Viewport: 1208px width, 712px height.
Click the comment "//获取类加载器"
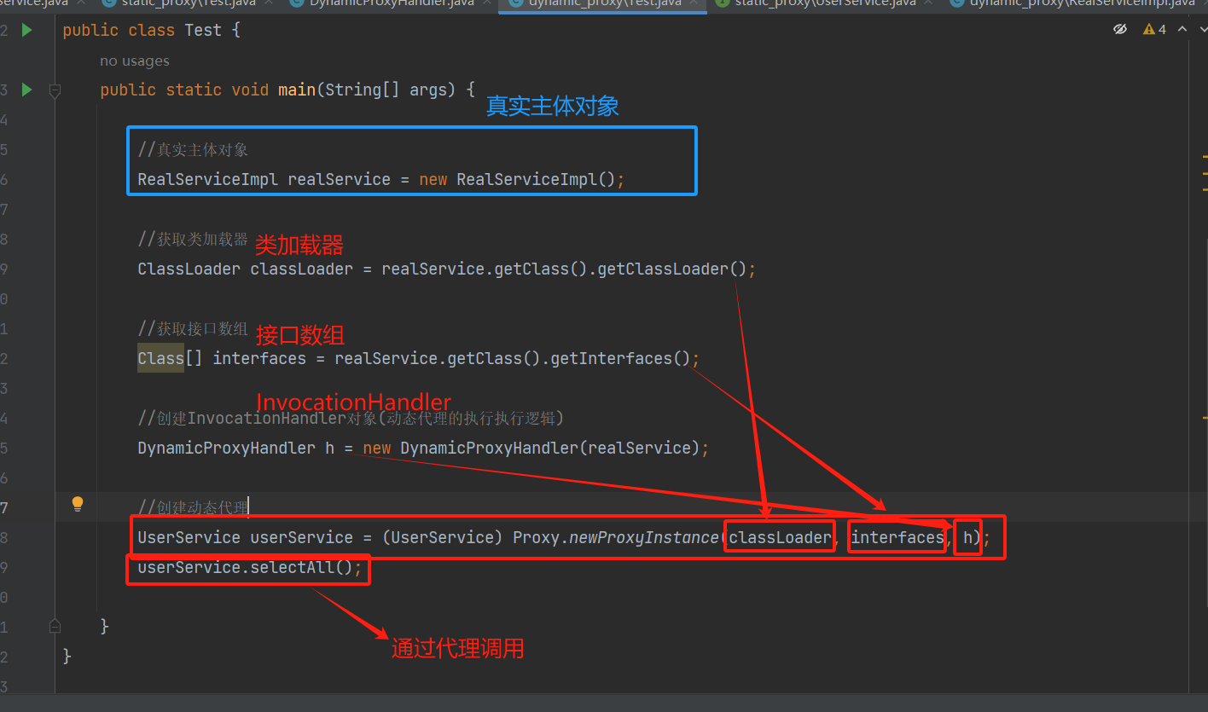click(x=194, y=240)
